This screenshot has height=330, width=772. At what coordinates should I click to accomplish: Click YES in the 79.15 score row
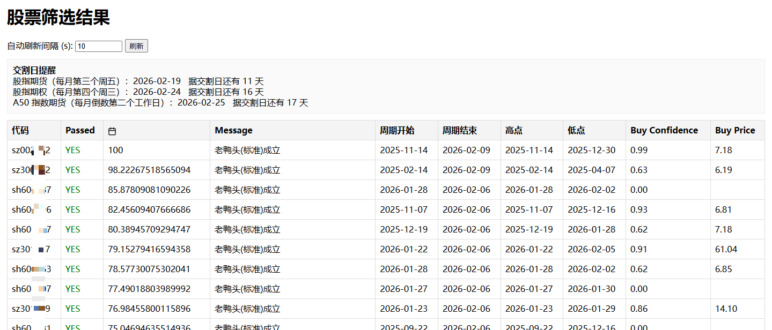[73, 249]
